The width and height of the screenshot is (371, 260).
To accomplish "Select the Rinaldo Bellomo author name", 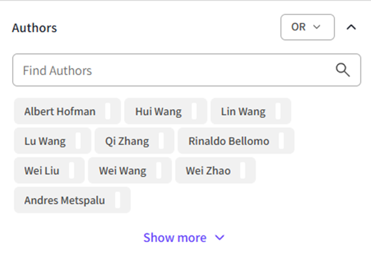I will (228, 141).
